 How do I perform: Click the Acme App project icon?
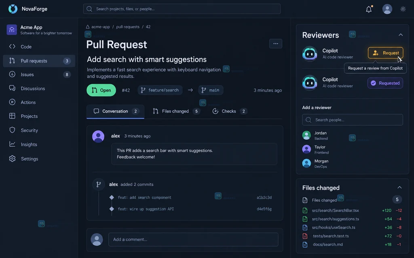(x=12, y=30)
